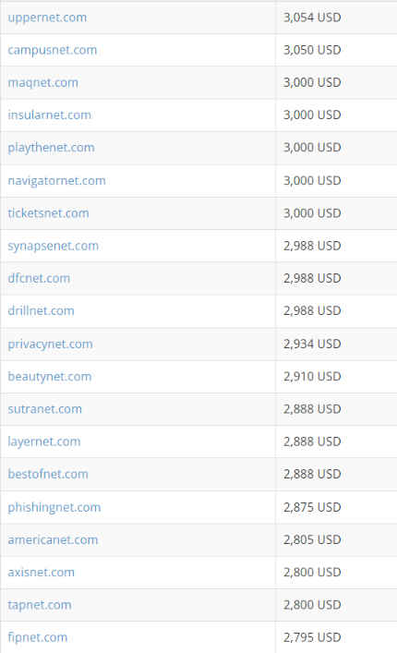397x653 pixels.
Task: Open the uppernet.com domain link
Action: click(x=47, y=18)
